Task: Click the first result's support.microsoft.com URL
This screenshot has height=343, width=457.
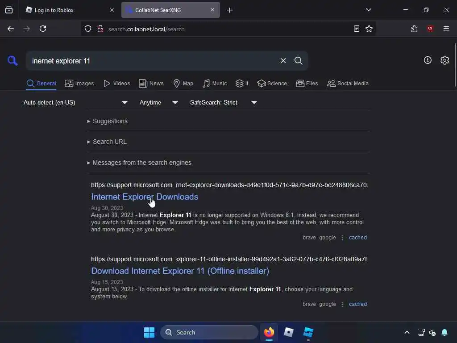Action: (x=229, y=185)
